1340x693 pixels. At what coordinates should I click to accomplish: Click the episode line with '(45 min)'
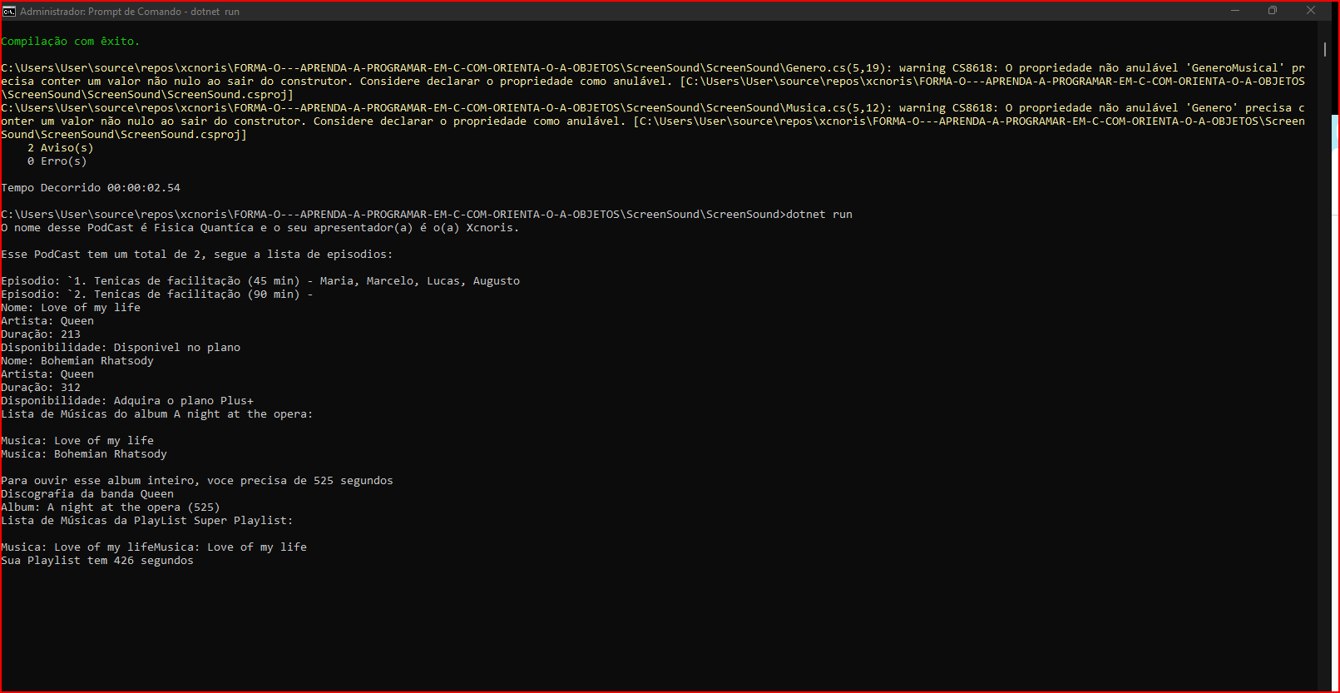coord(260,280)
